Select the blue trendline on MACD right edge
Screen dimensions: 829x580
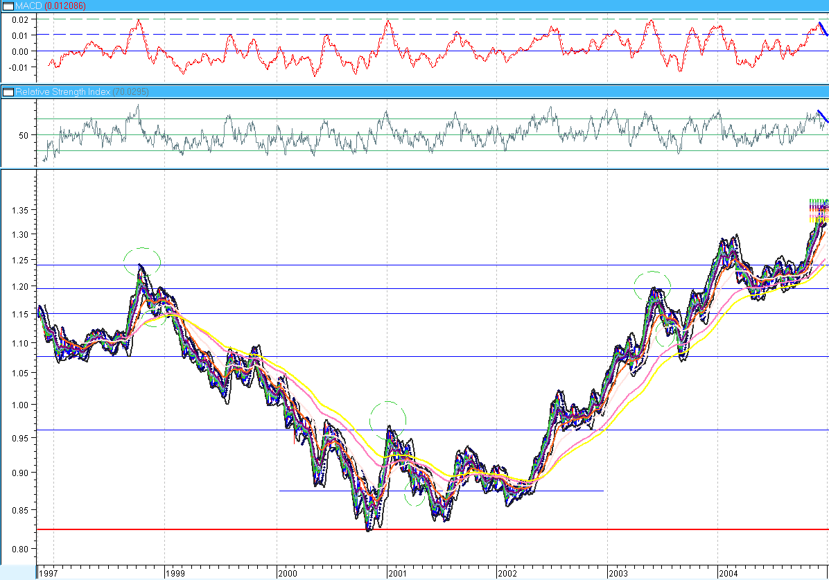(x=821, y=28)
